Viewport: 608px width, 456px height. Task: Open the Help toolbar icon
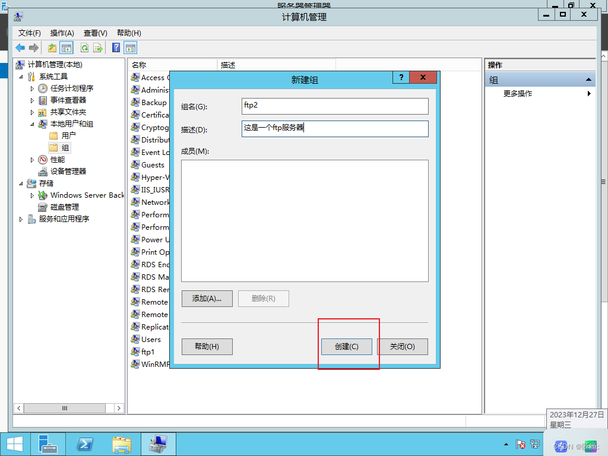pos(116,47)
